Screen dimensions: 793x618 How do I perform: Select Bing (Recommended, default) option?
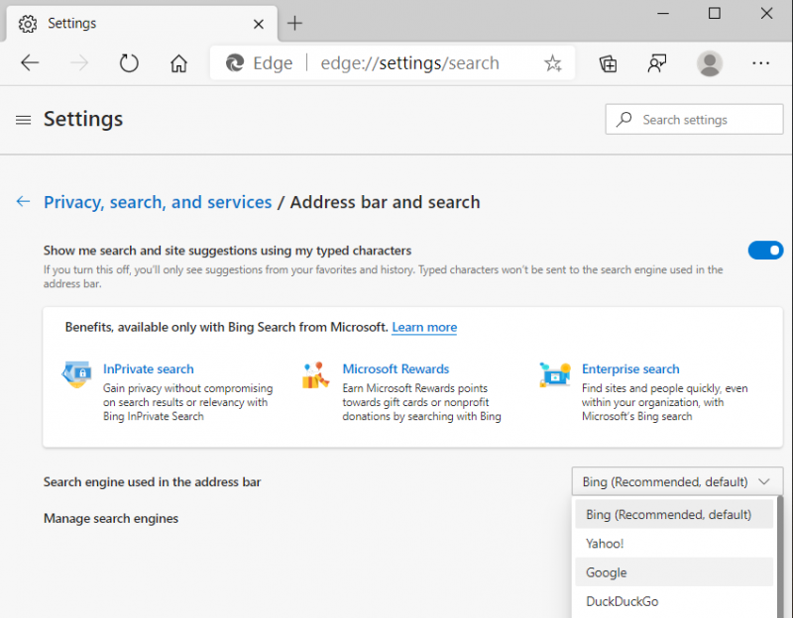[674, 514]
